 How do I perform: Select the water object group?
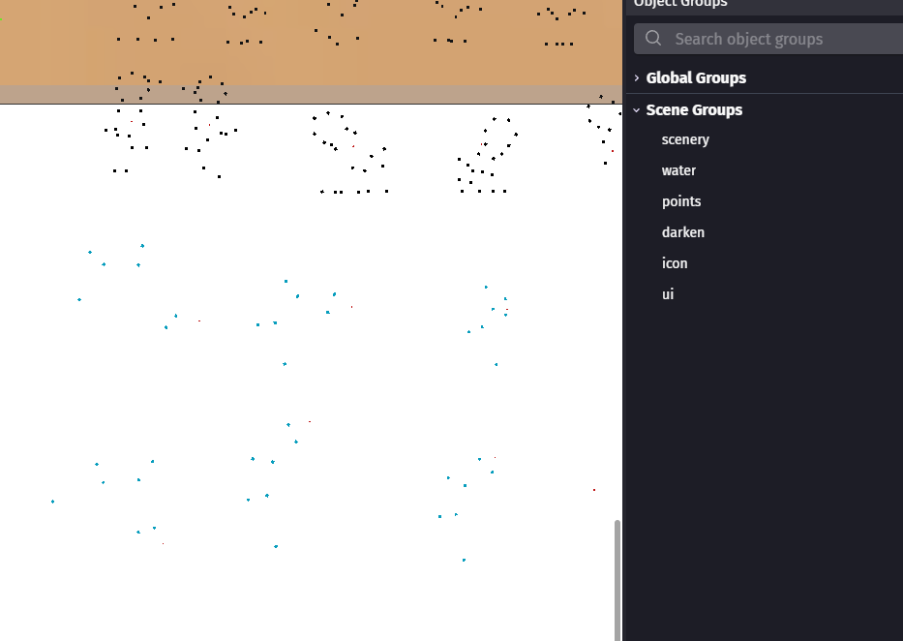678,170
